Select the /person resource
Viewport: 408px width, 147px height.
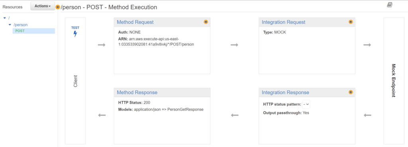tap(21, 25)
